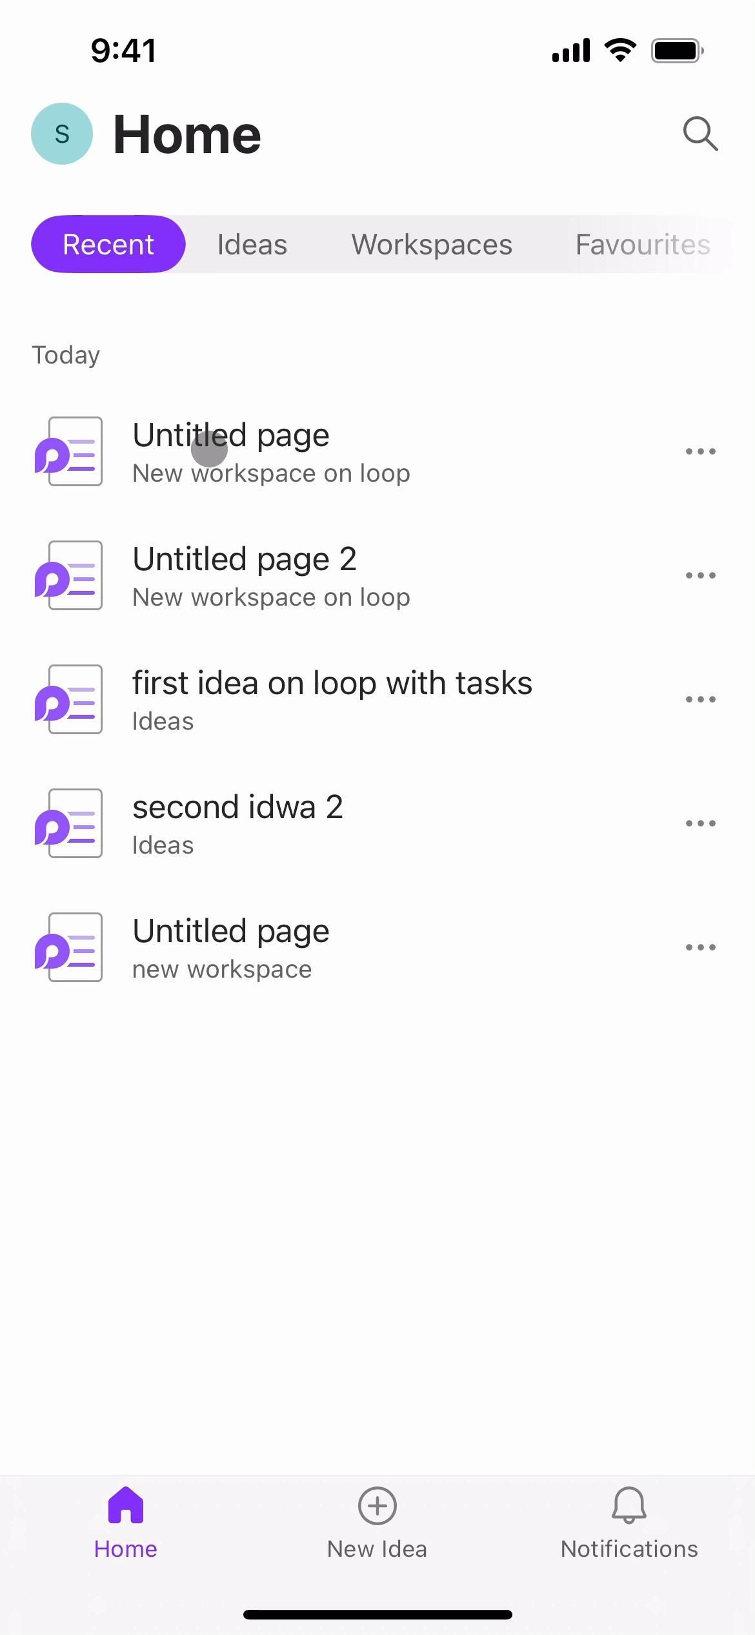Image resolution: width=755 pixels, height=1635 pixels.
Task: Tap the Home icon in bottom bar
Action: [x=126, y=1506]
